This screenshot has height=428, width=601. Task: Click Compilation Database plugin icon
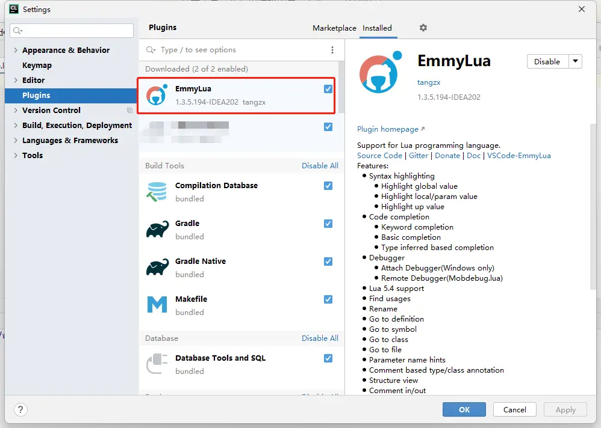(x=157, y=192)
